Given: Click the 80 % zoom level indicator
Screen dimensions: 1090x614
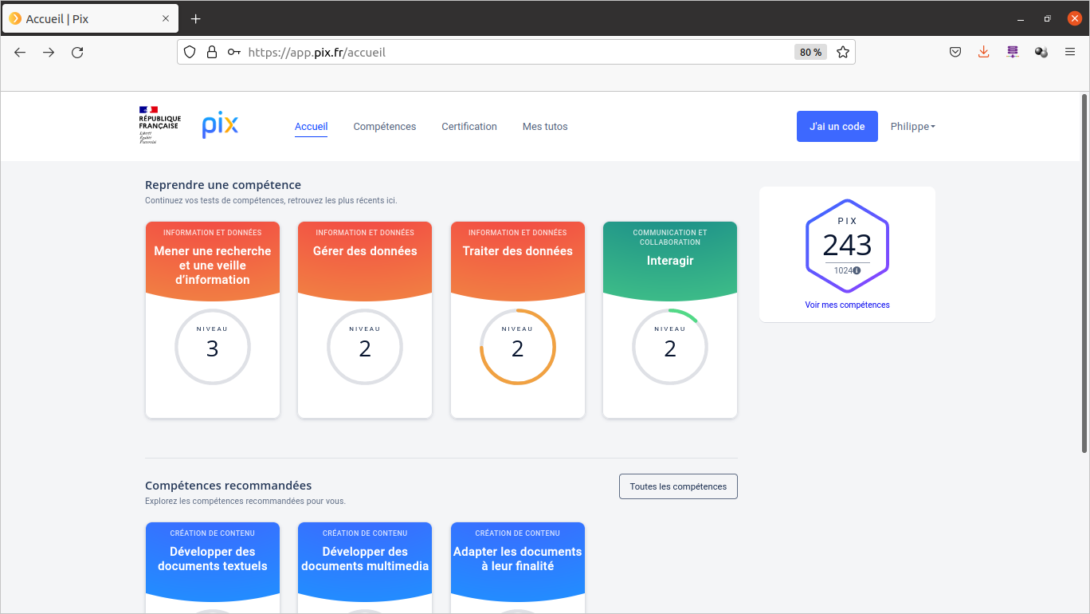Looking at the screenshot, I should tap(810, 53).
